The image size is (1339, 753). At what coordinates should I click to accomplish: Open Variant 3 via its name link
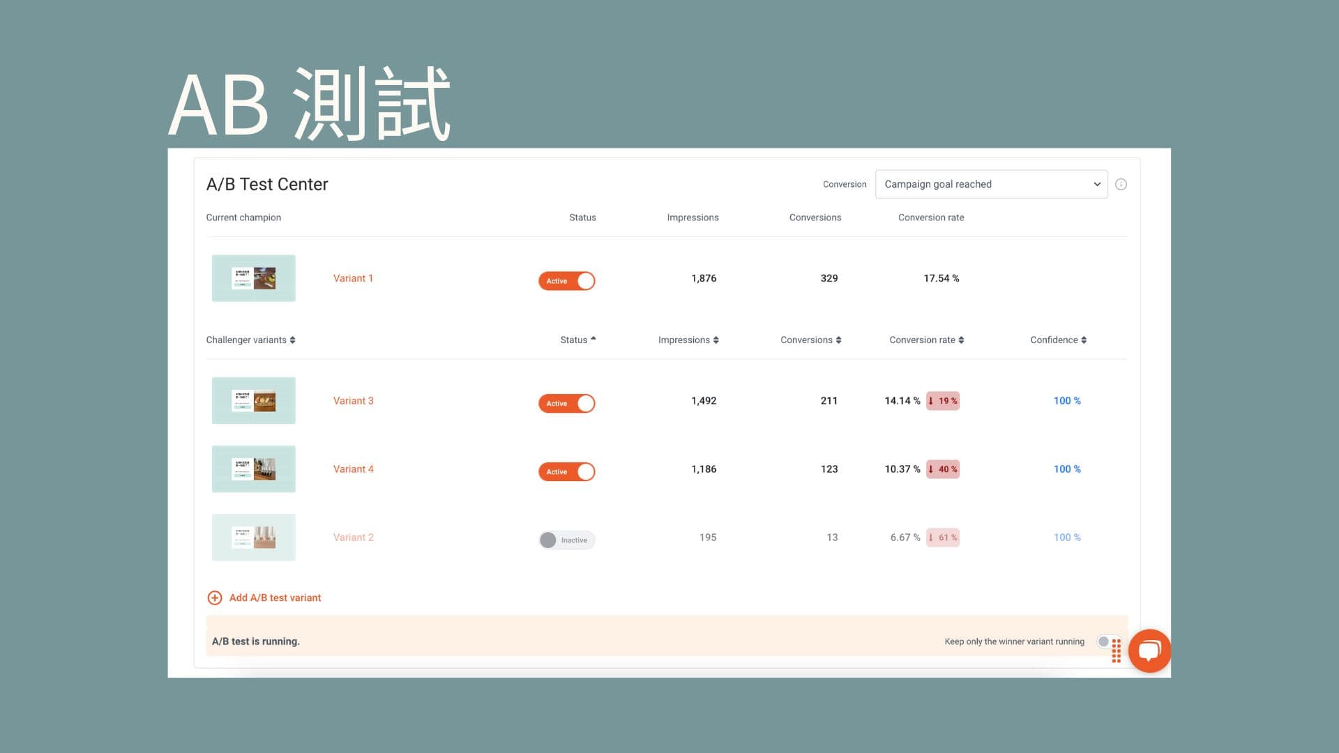tap(353, 400)
